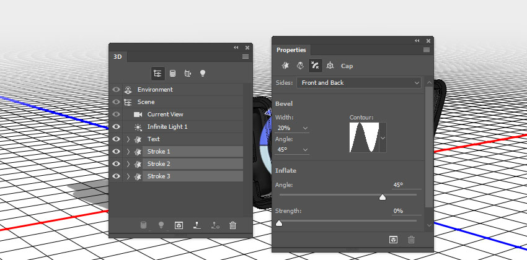Screen dimensions: 527x260
Task: Collapse the 3D panel with double arrows
Action: pyautogui.click(x=236, y=48)
